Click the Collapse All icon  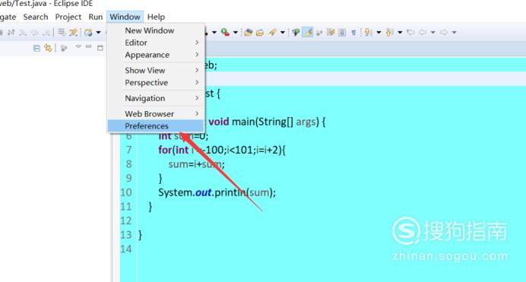pyautogui.click(x=36, y=48)
